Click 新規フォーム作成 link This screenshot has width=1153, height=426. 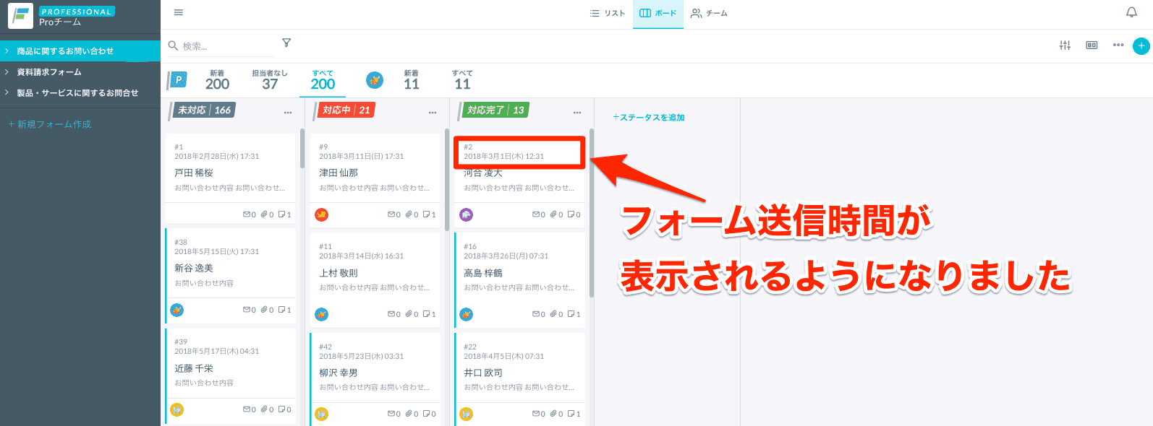tap(50, 124)
